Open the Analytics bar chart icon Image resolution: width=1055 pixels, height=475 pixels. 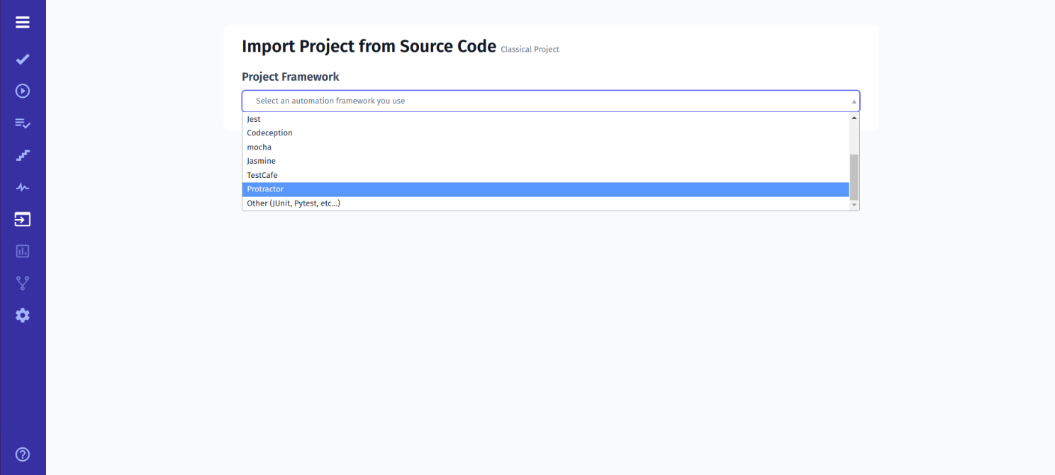(x=22, y=251)
